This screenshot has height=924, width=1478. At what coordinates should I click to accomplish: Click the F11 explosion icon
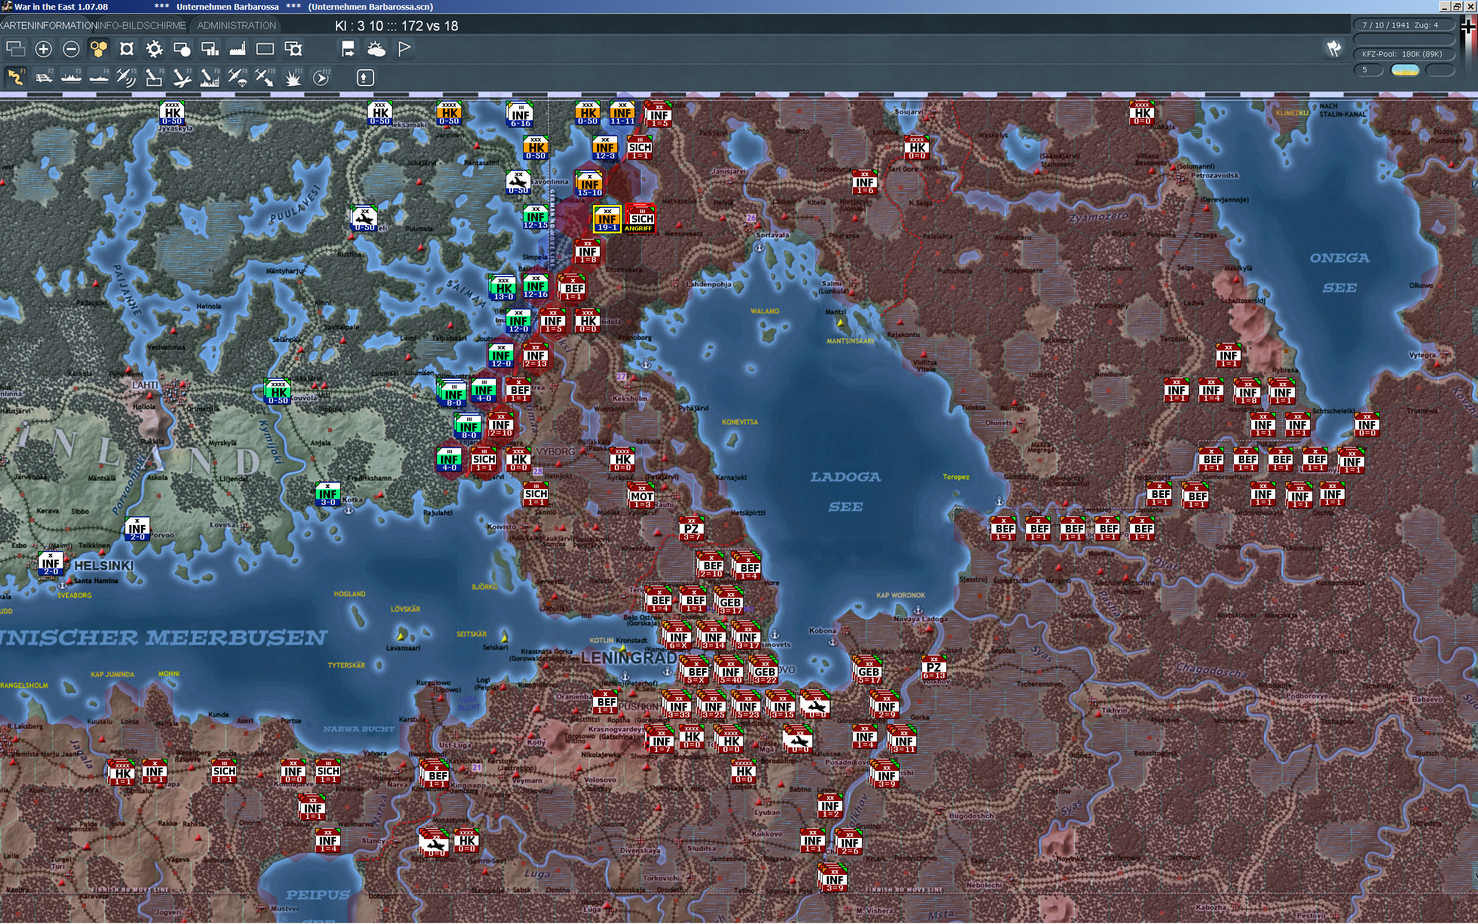(x=293, y=77)
